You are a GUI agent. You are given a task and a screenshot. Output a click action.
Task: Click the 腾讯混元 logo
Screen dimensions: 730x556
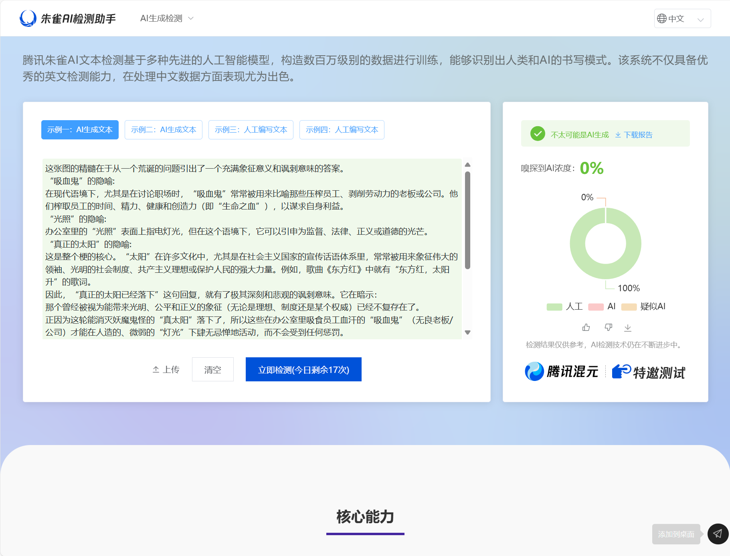coord(561,371)
